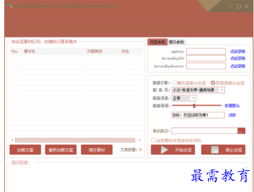Click the 文案路径 column header
The height and width of the screenshot is (192, 254).
click(102, 51)
